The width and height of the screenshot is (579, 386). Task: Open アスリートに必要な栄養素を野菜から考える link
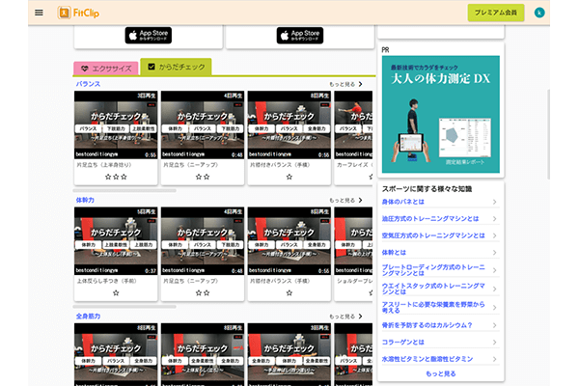coord(433,307)
